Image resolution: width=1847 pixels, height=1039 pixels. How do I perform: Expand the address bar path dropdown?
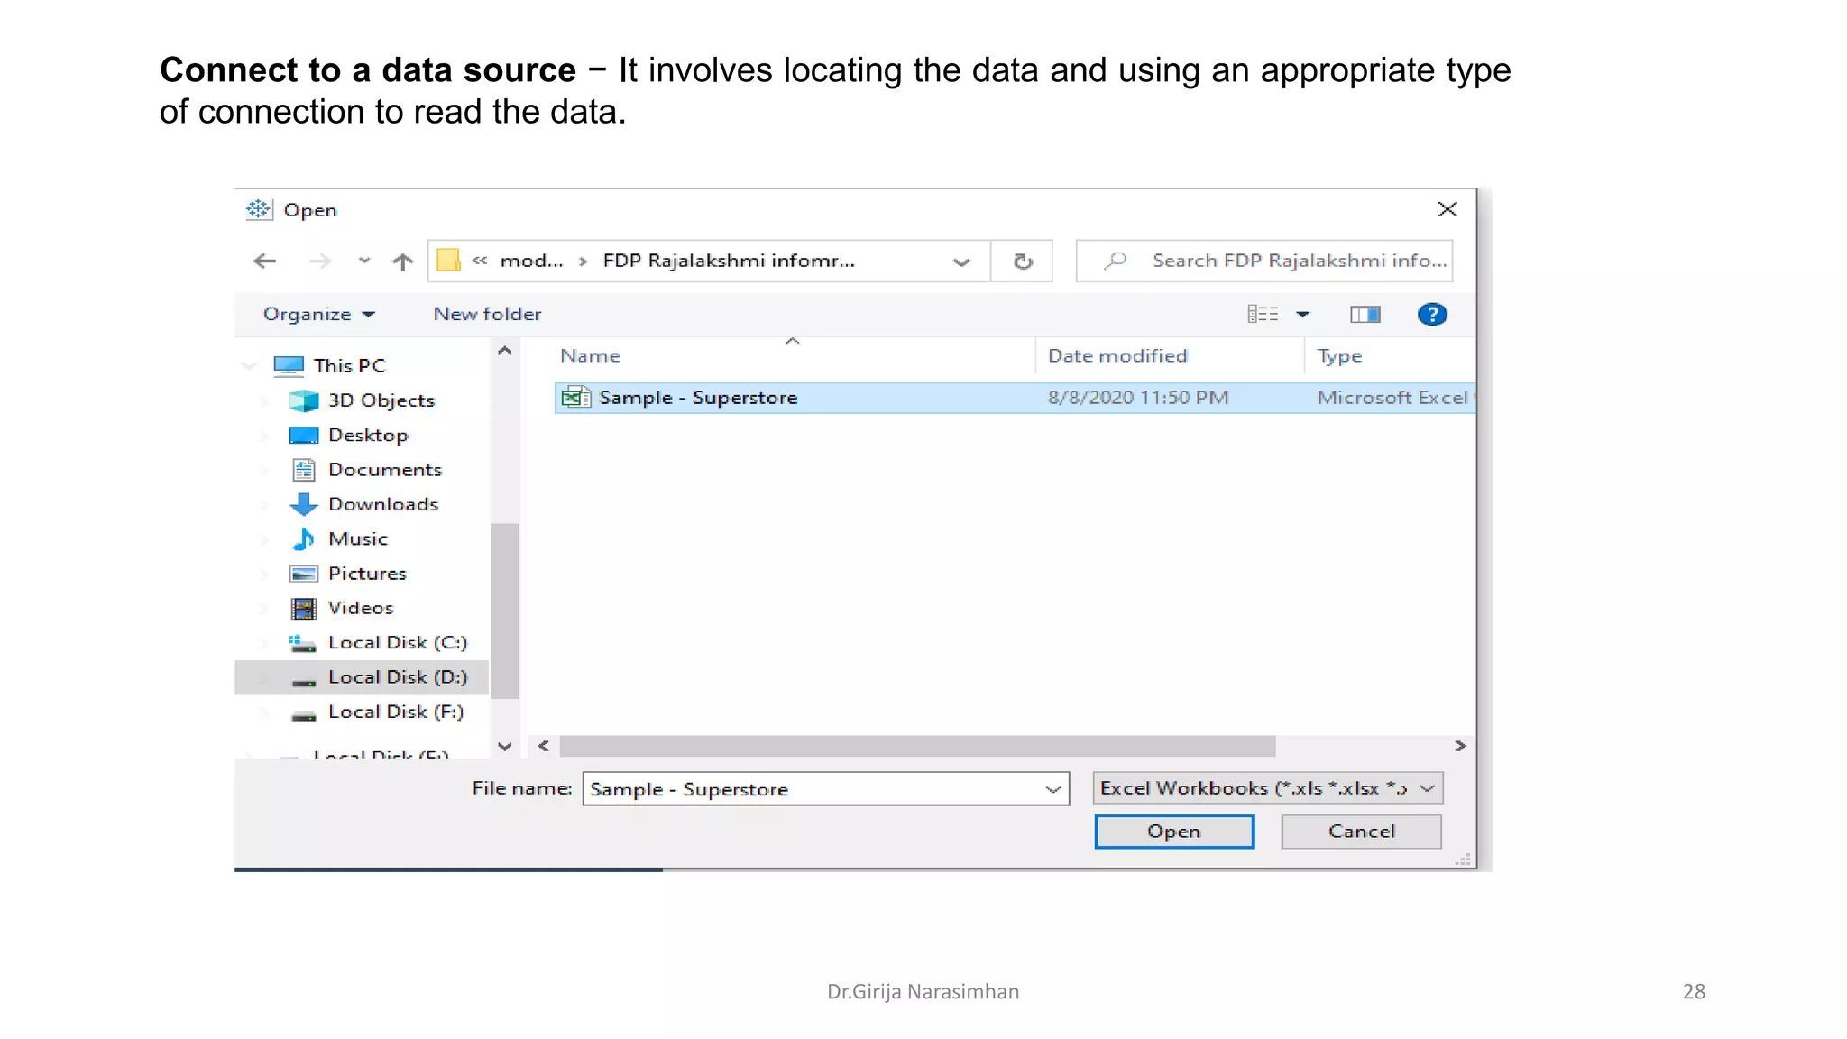point(961,262)
